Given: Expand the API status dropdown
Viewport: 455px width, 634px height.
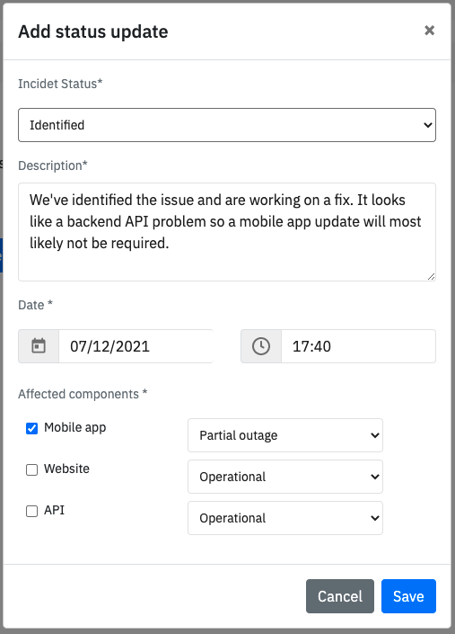Looking at the screenshot, I should (x=285, y=518).
